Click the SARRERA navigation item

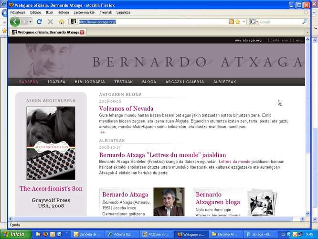[x=28, y=82]
